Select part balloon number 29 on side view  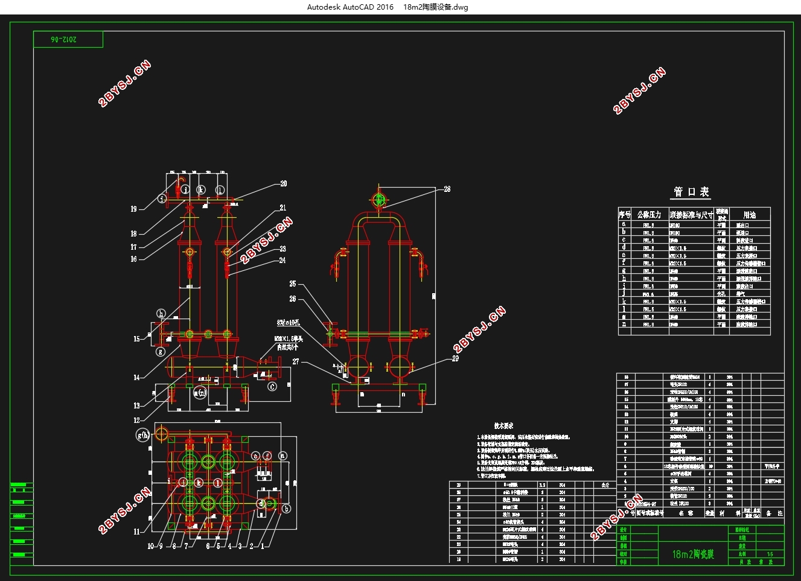pyautogui.click(x=455, y=358)
